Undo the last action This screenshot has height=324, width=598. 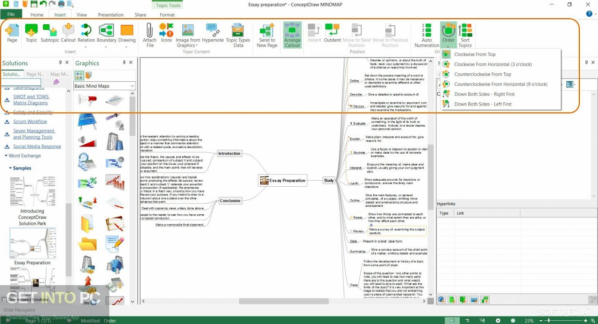43,4
